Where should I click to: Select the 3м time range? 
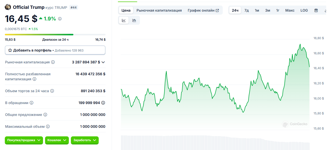coord(267,10)
